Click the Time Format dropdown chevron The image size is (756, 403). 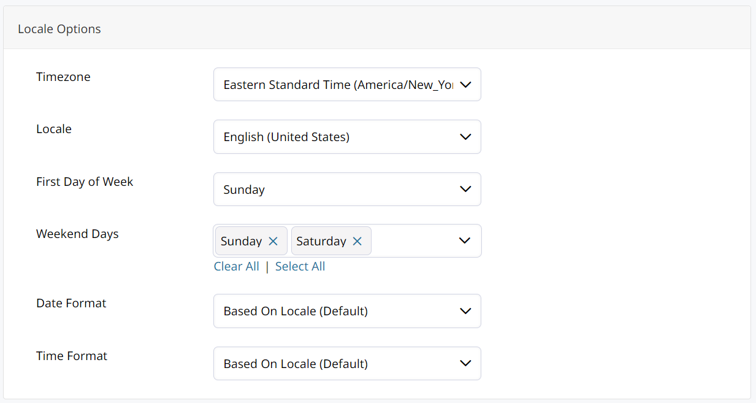click(x=465, y=364)
